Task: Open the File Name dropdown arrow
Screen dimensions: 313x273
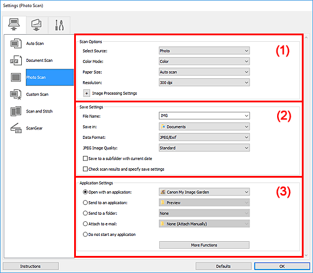Action: 247,116
